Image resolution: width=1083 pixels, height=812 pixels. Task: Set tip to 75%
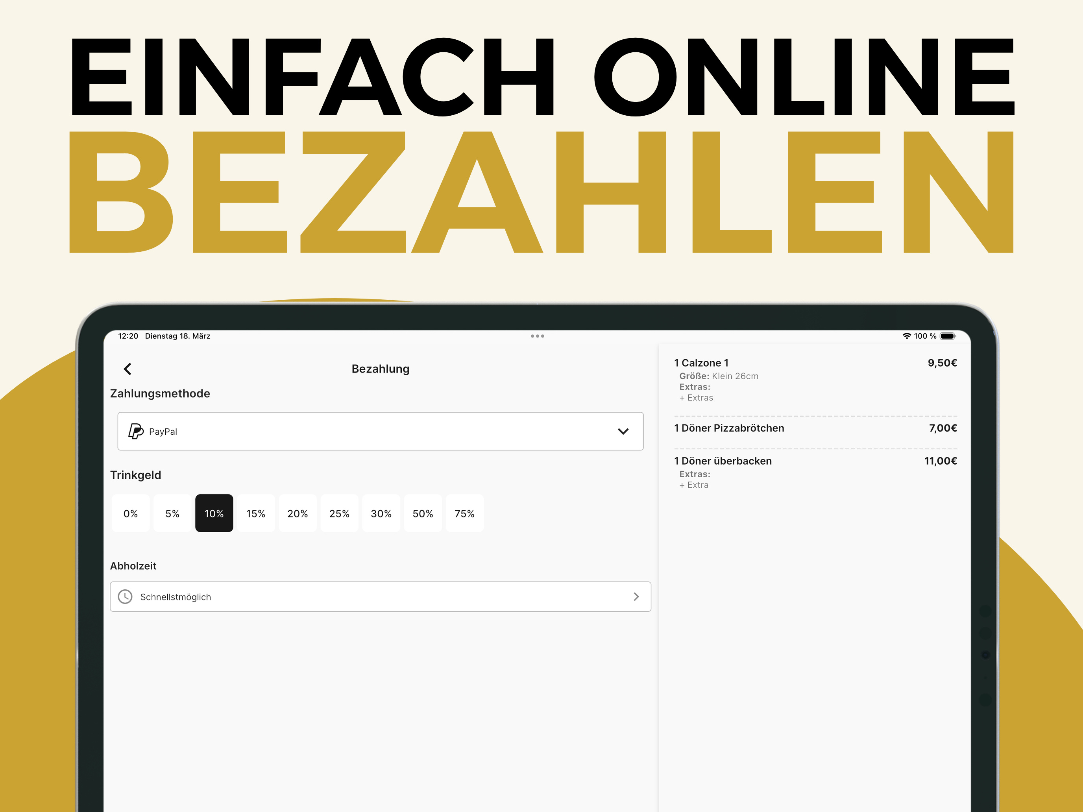click(465, 513)
